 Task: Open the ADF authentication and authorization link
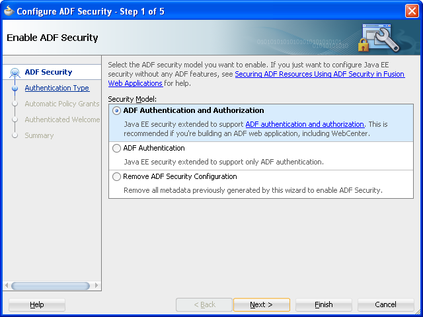click(x=305, y=124)
